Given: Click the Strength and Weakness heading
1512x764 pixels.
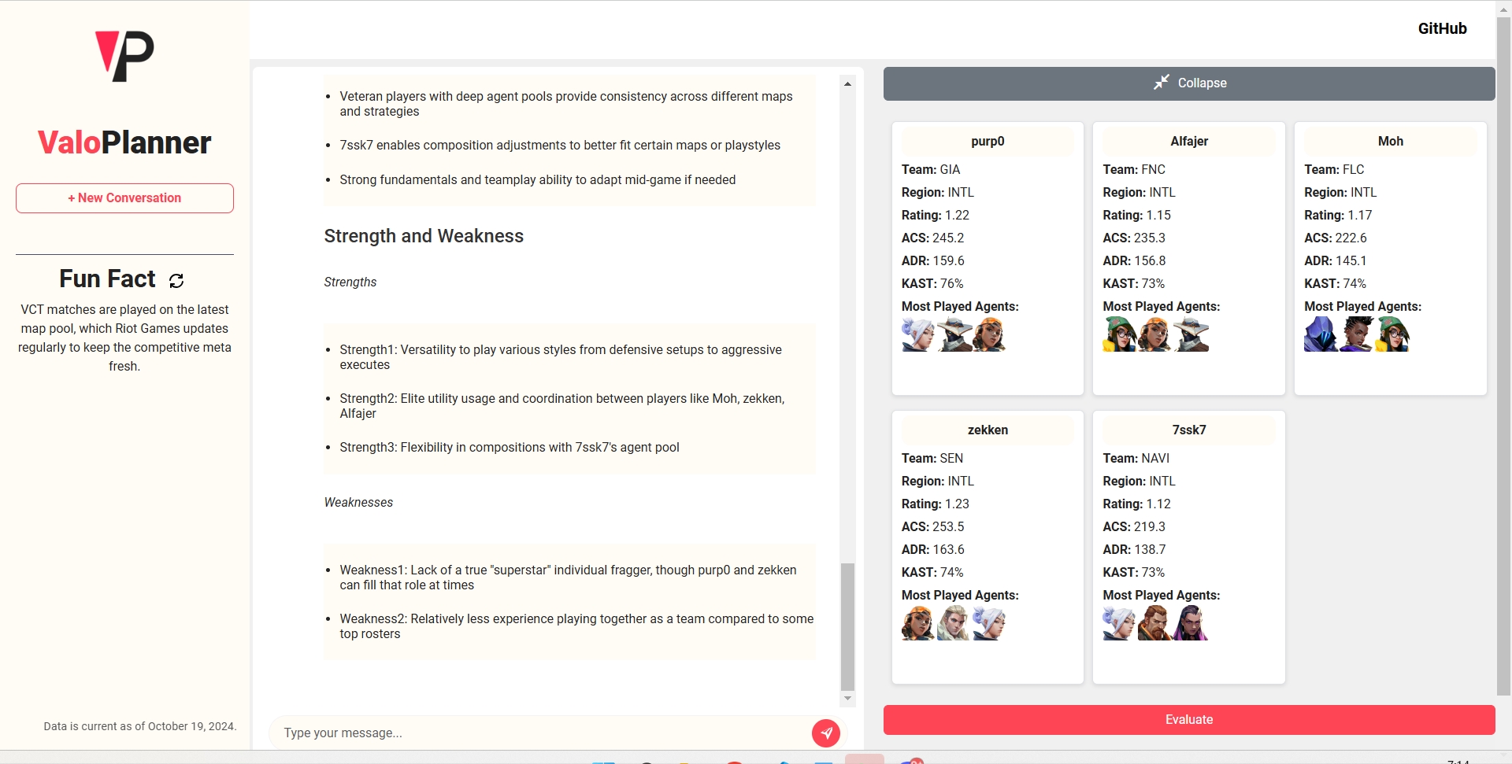Looking at the screenshot, I should pyautogui.click(x=424, y=236).
